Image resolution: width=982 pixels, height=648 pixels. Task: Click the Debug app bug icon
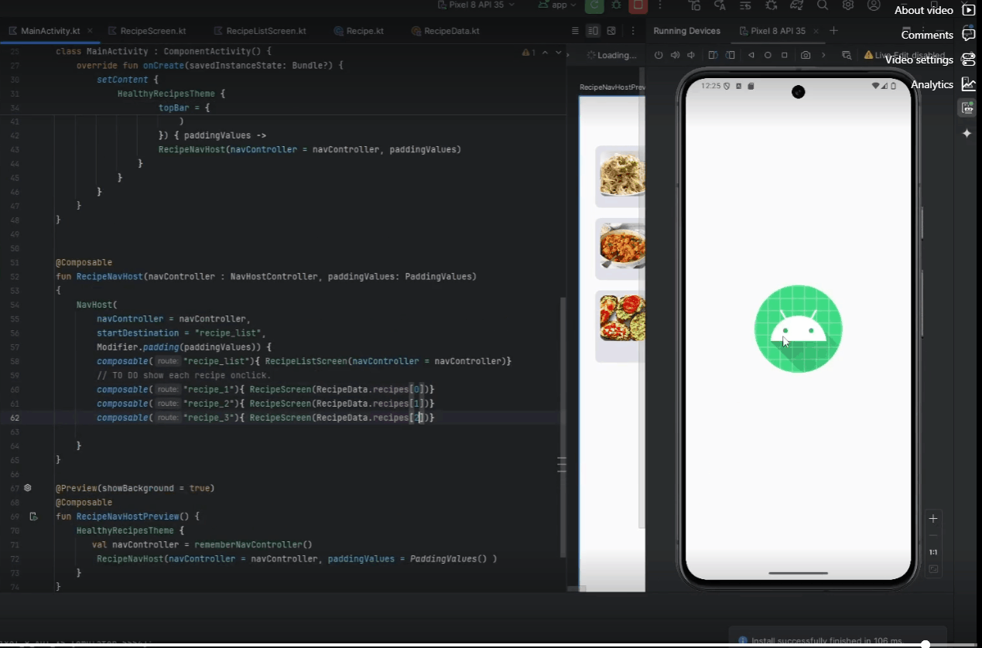click(x=616, y=5)
